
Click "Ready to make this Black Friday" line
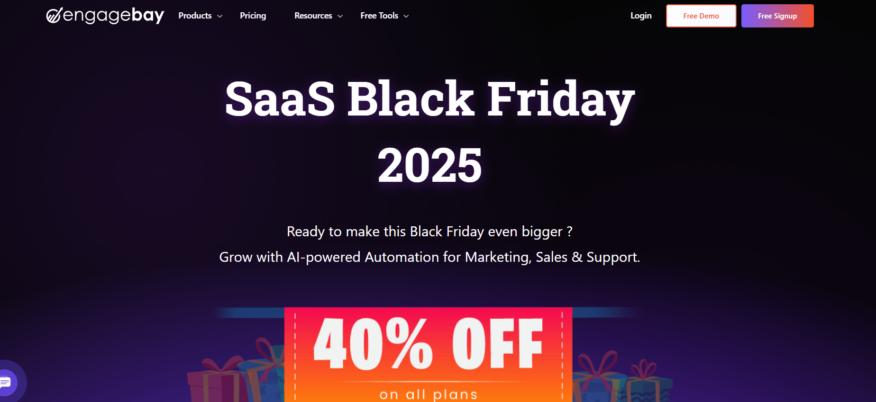coord(429,232)
